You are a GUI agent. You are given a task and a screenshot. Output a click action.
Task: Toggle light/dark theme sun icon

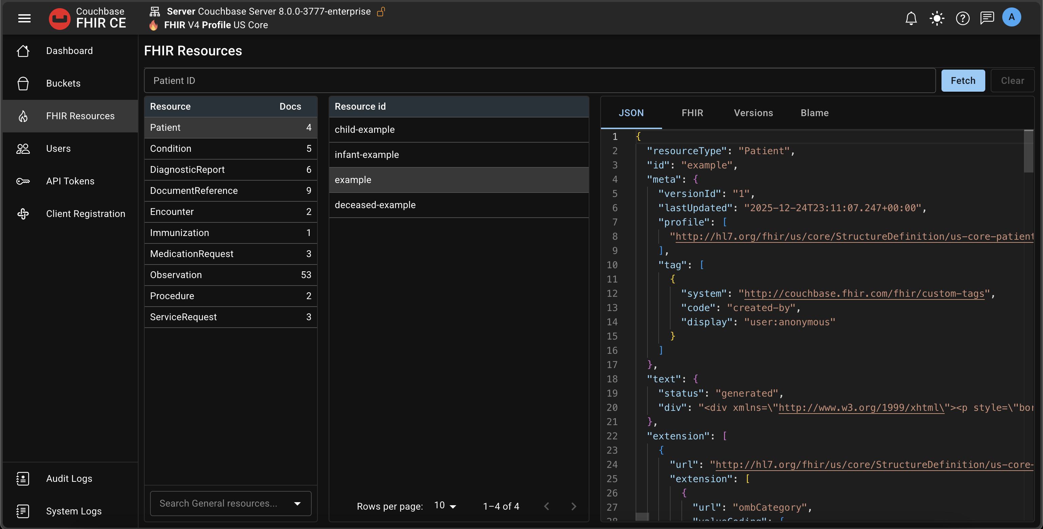click(936, 18)
